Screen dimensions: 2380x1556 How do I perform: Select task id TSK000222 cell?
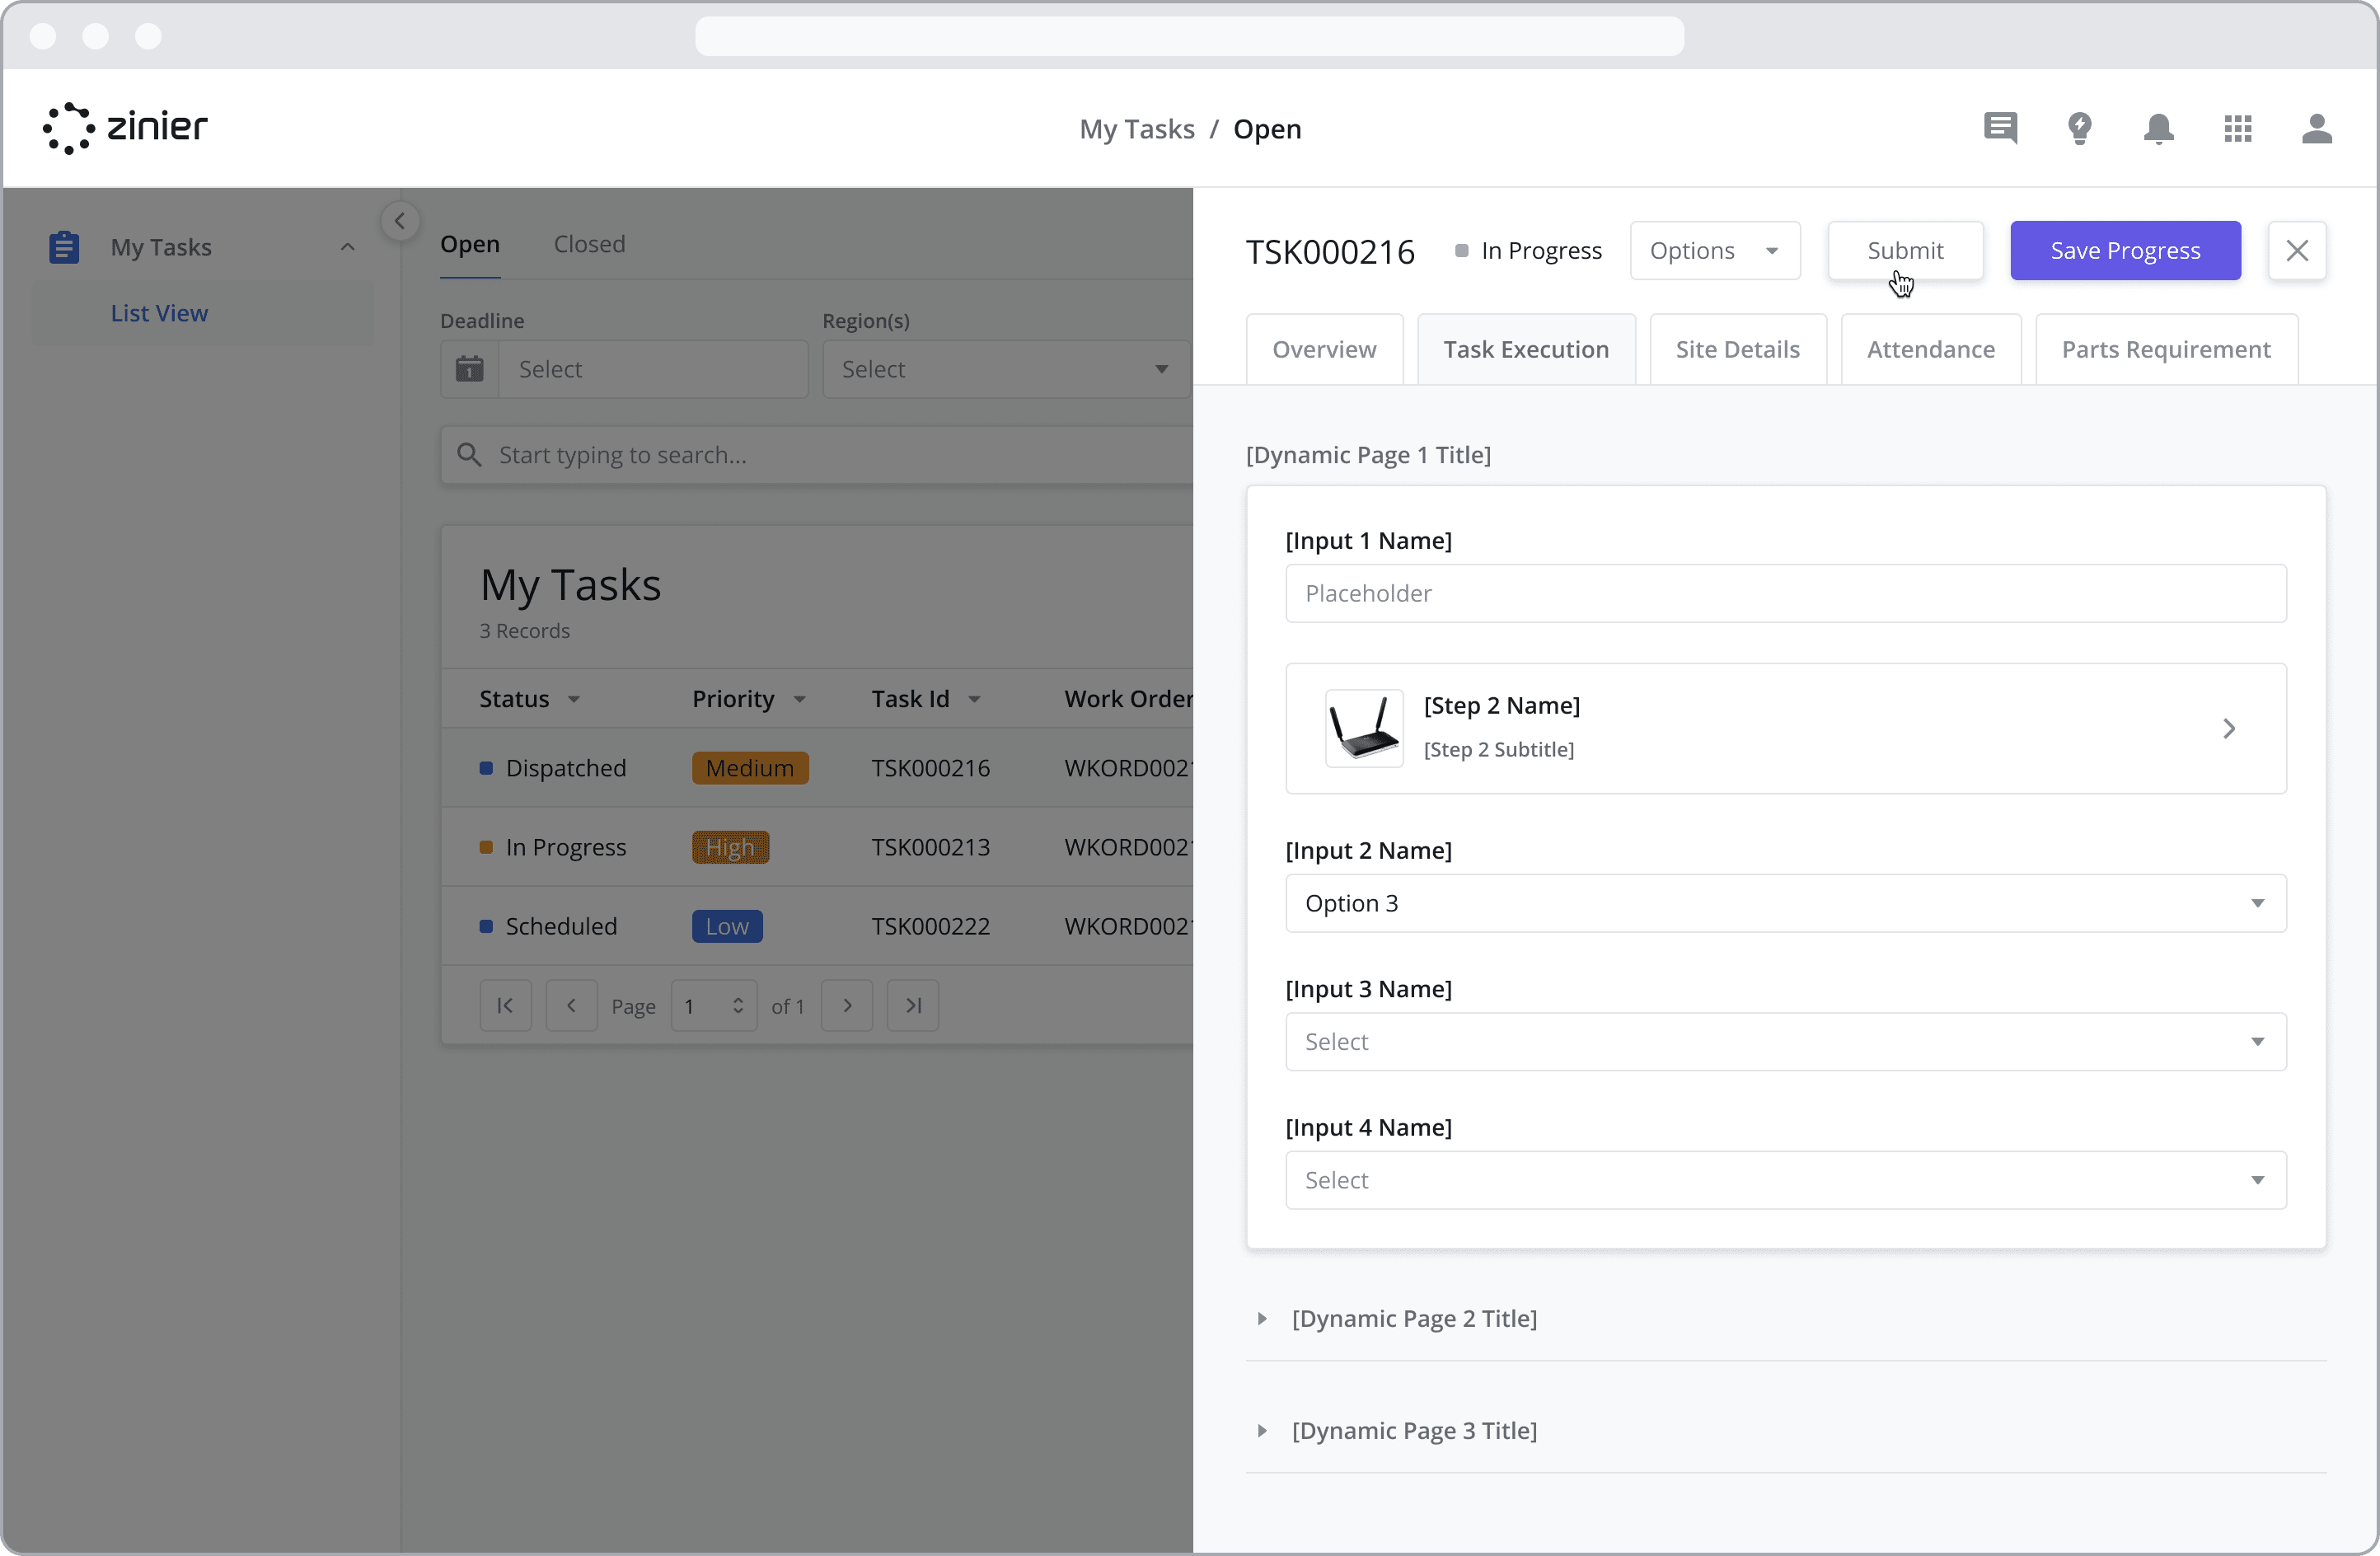(930, 926)
